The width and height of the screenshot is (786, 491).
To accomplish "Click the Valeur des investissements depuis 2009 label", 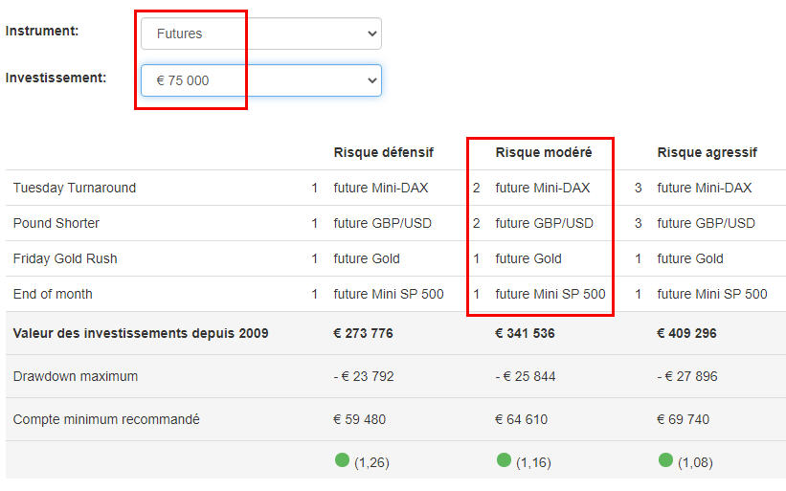I will tap(141, 333).
